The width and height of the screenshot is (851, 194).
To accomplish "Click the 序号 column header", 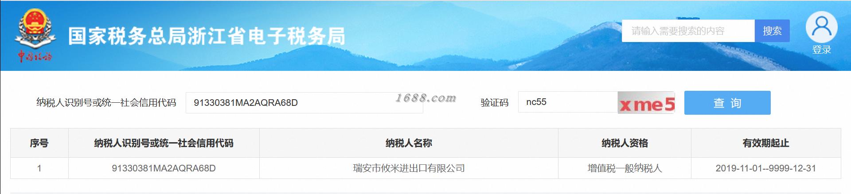I will [39, 143].
